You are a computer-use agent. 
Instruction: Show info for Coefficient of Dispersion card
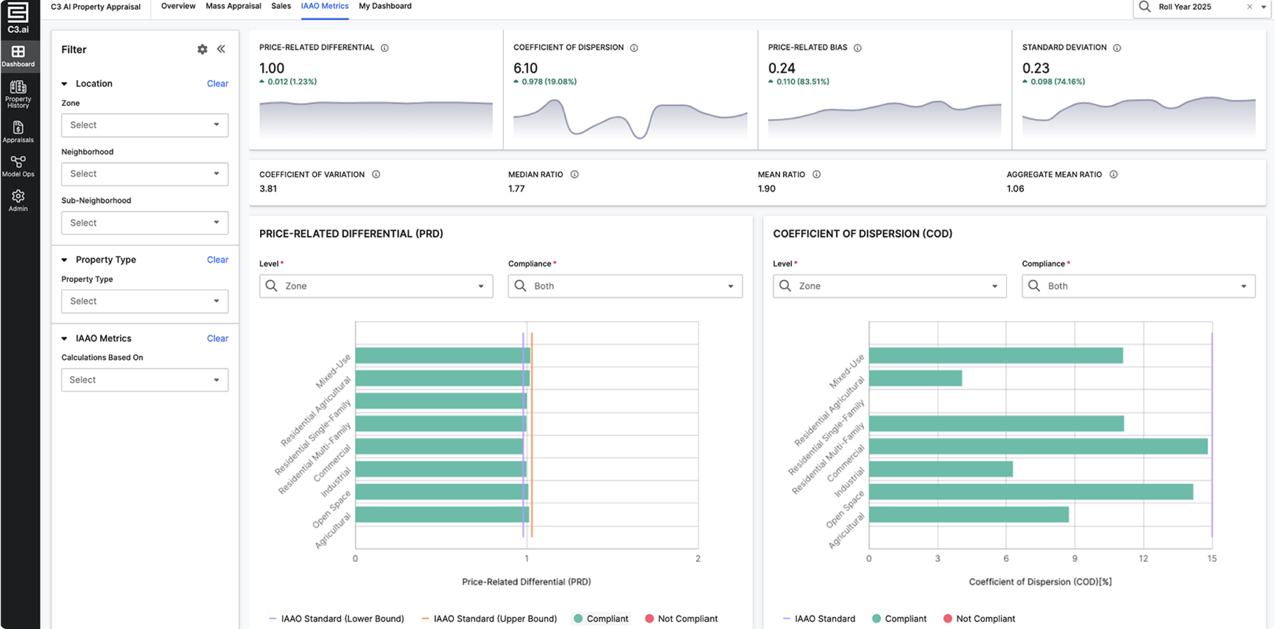[634, 48]
